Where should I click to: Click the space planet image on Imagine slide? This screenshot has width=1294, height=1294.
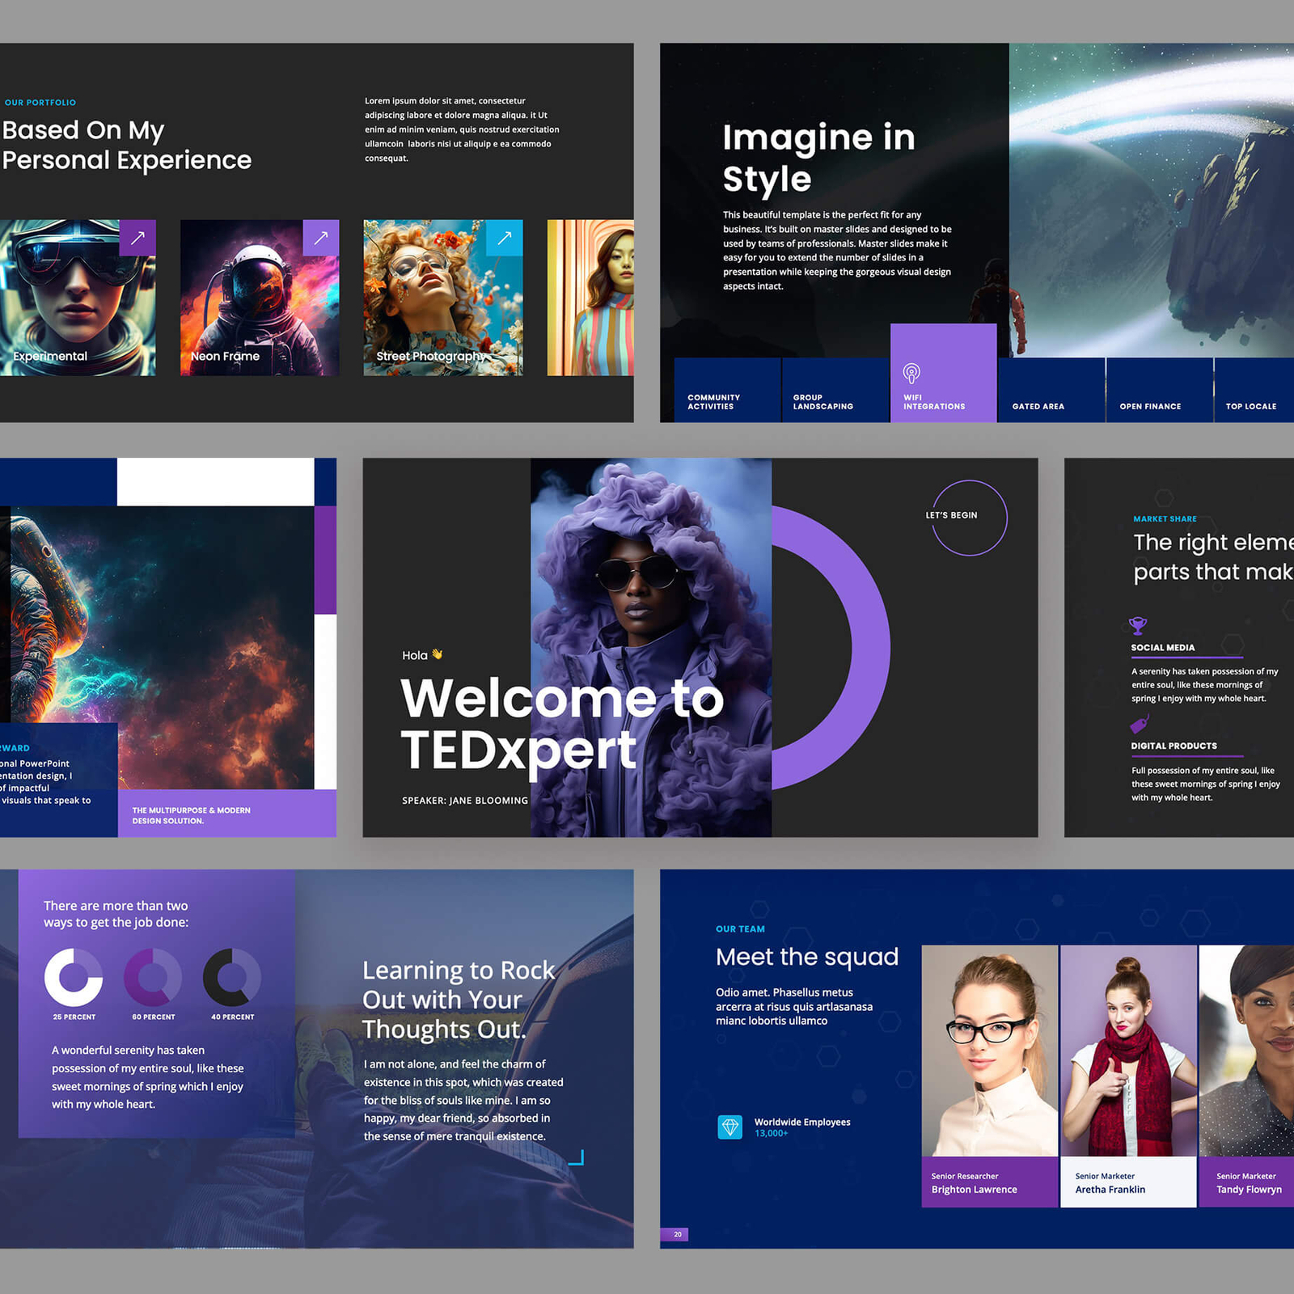click(x=1152, y=200)
